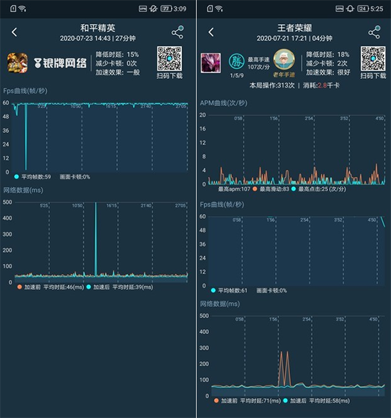Tap the 减少卡顿: 0次 stat
The height and width of the screenshot is (418, 391).
116,63
